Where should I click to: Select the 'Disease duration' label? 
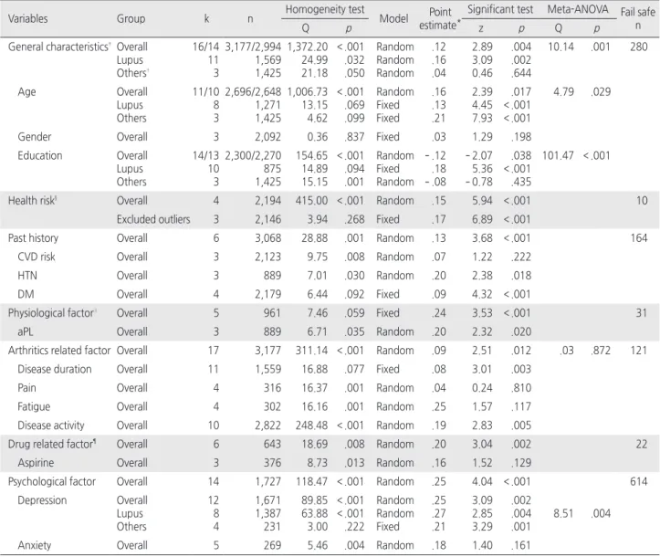tap(54, 369)
